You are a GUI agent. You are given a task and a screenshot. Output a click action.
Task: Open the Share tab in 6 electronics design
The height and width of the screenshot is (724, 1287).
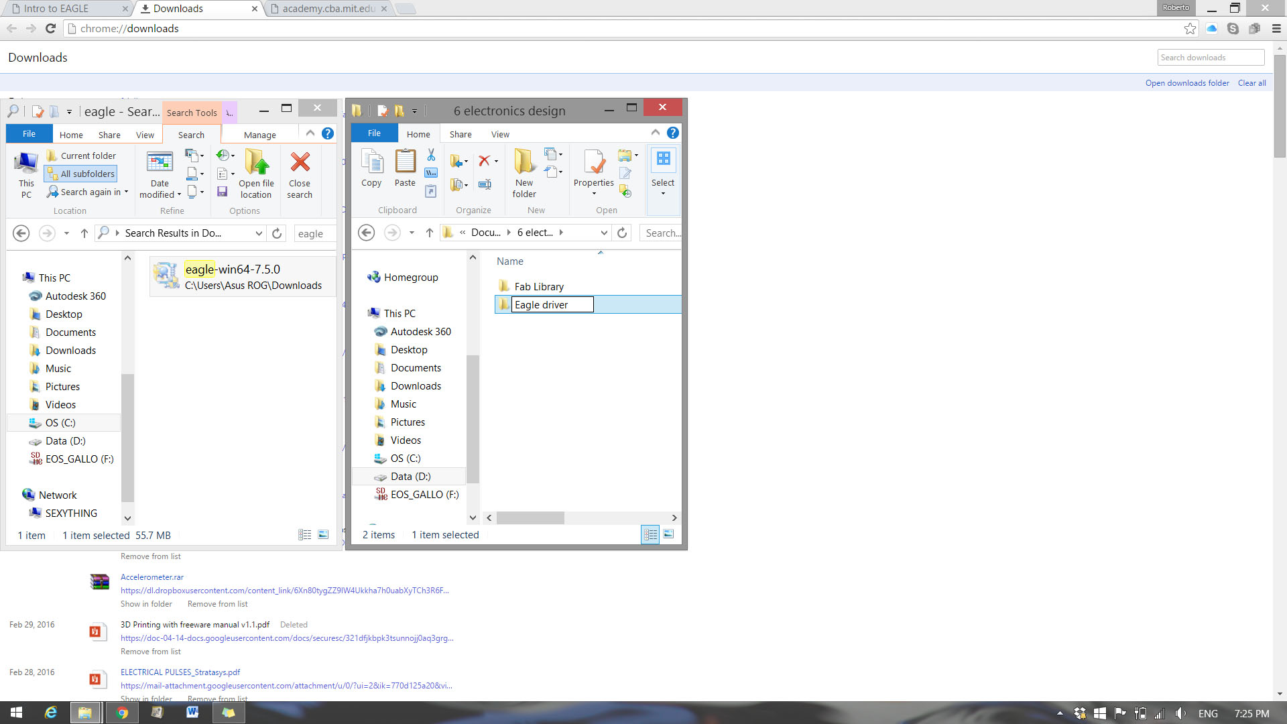[x=461, y=134]
